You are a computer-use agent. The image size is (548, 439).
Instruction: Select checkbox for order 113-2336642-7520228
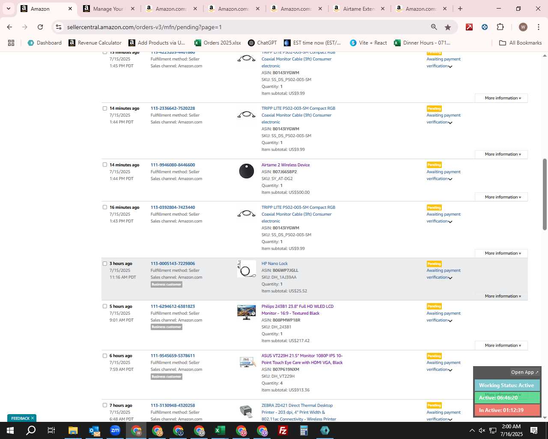tap(104, 108)
